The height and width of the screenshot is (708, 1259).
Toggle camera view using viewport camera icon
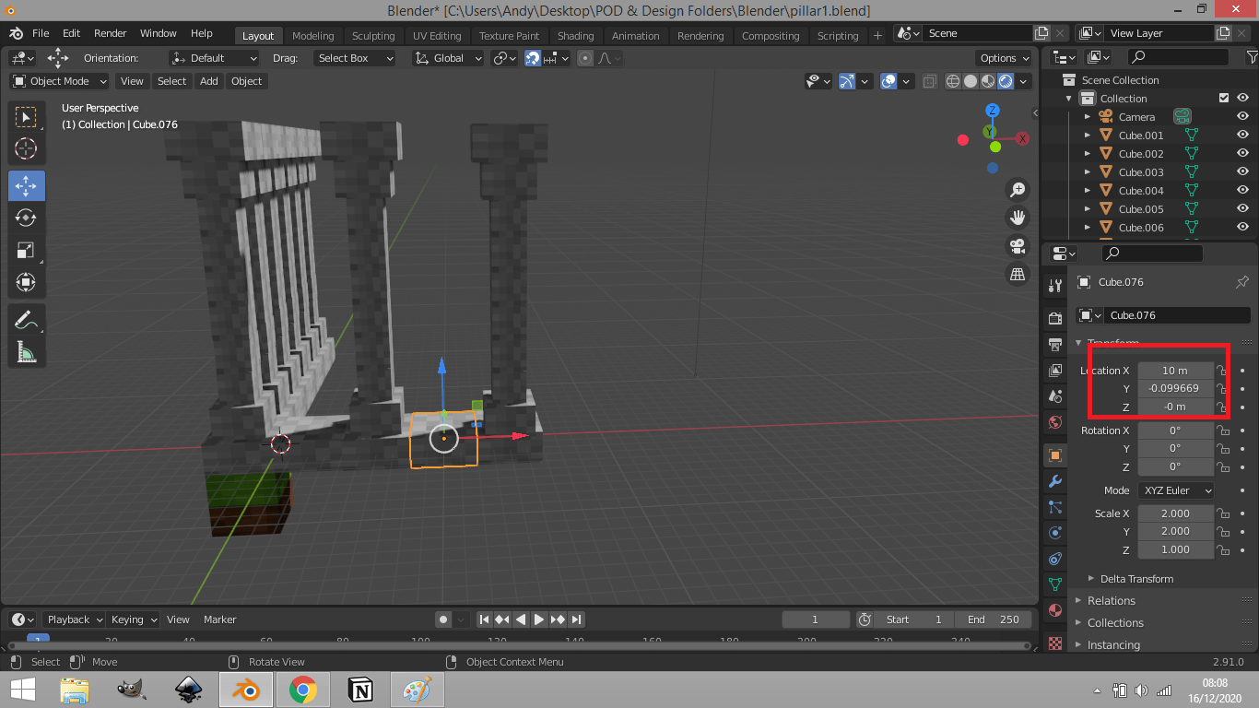point(1018,247)
